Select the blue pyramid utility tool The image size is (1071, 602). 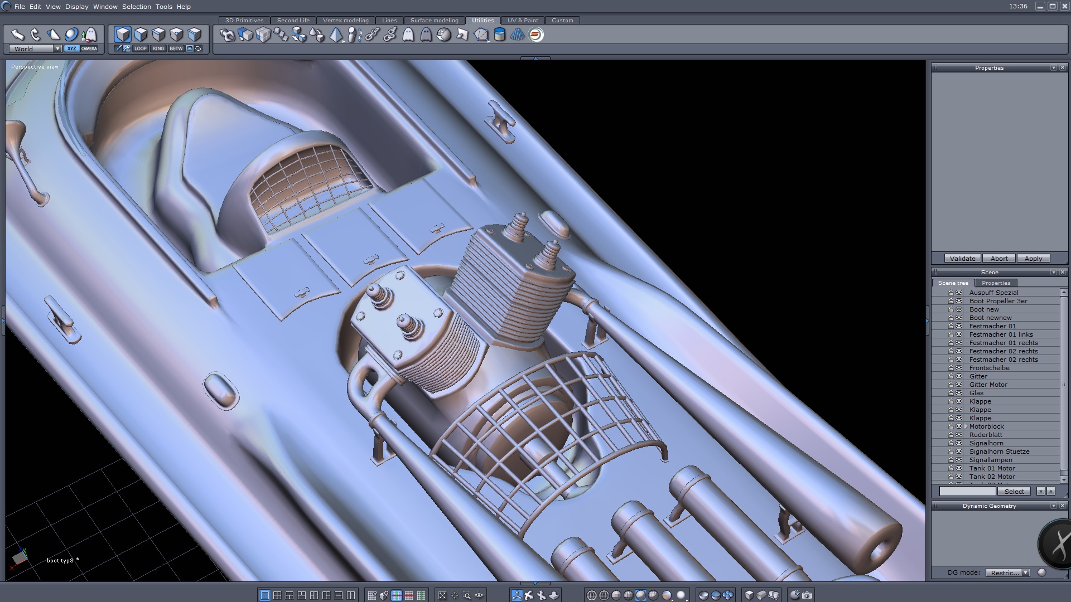coord(336,35)
